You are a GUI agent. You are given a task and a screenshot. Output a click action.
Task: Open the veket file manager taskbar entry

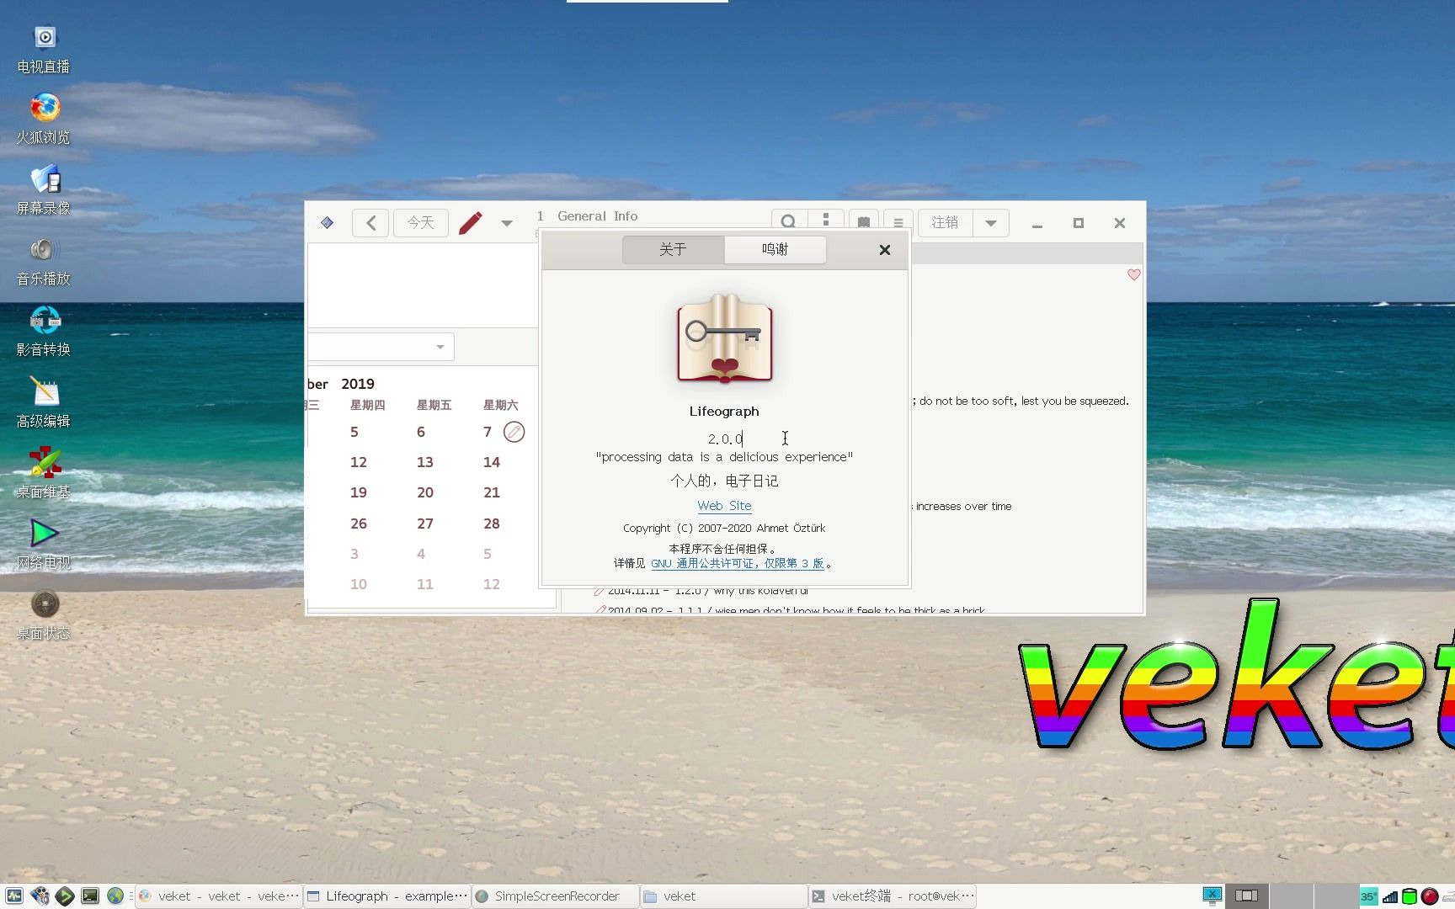[x=723, y=896]
